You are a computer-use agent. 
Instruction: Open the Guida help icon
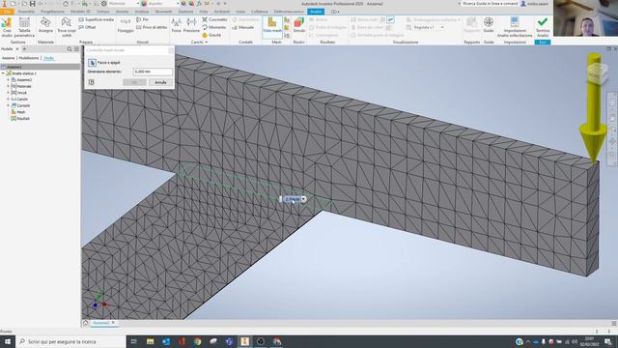(x=489, y=25)
